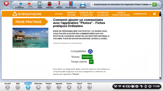The height and width of the screenshot is (91, 163).
Task: Open the Marque-pages bookmarks list
Action: tap(71, 5)
